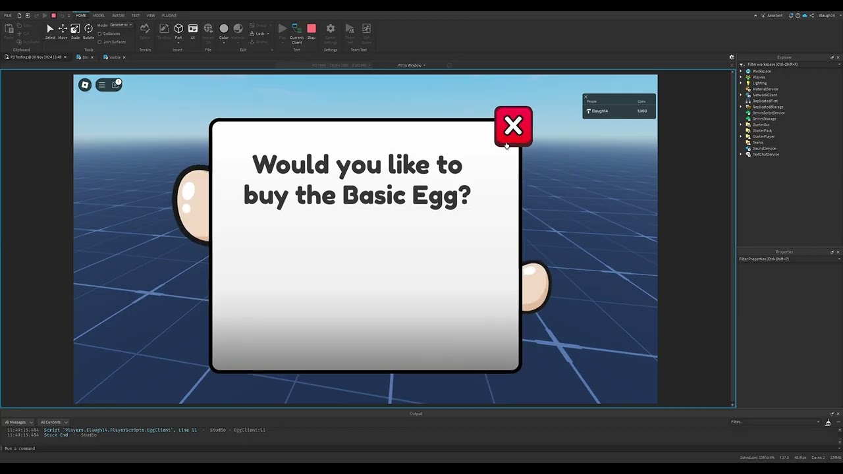Clear the Output panel with broom icon
Viewport: 843px width, 474px height.
(x=828, y=423)
